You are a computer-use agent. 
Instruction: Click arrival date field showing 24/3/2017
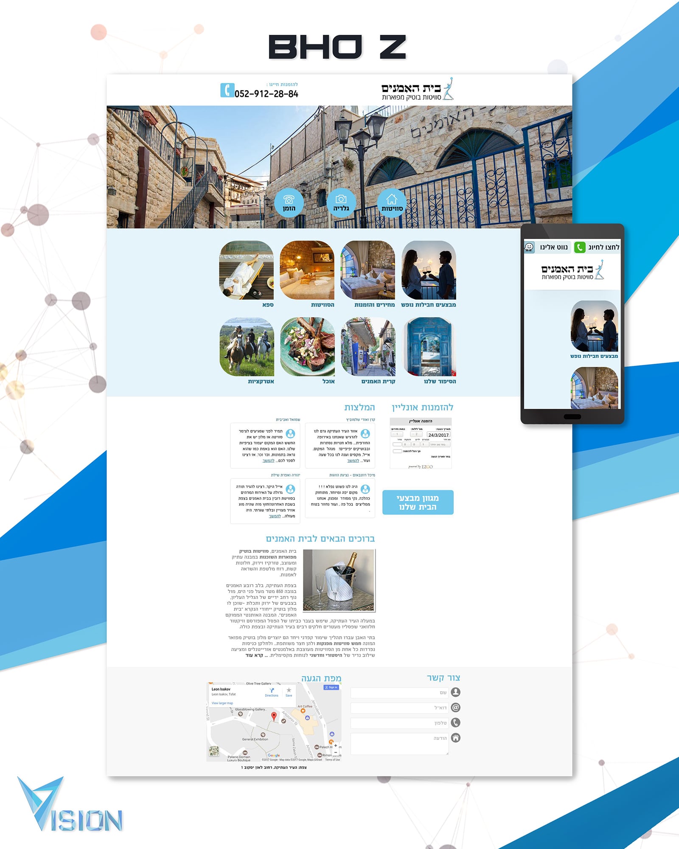(x=438, y=435)
